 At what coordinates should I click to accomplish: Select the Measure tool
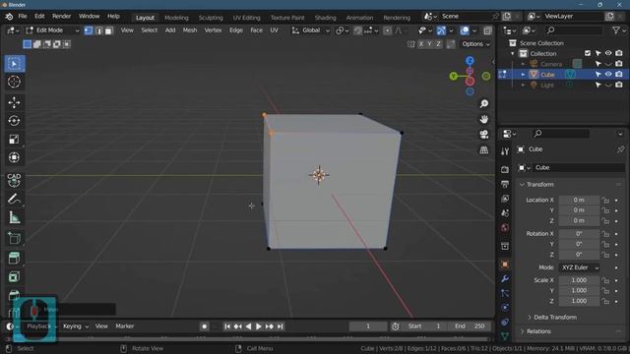coord(14,217)
